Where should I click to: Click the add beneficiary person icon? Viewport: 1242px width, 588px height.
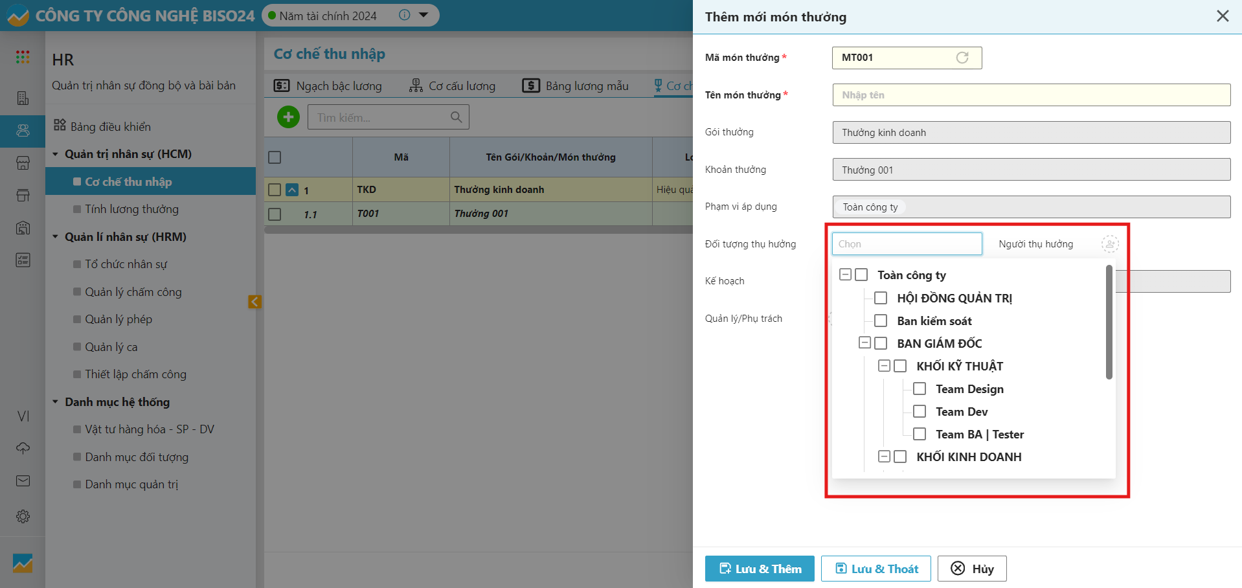tap(1109, 244)
